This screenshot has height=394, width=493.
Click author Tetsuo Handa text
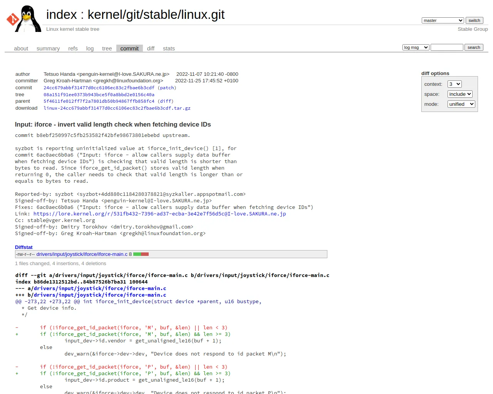point(106,74)
